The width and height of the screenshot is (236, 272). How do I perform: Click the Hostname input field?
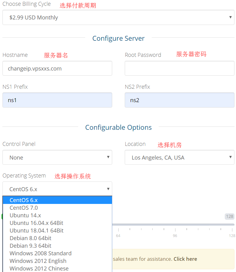pos(57,68)
